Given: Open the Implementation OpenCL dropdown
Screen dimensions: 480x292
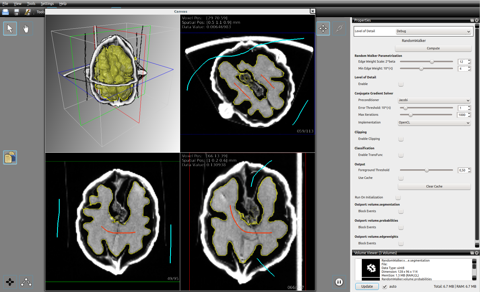Looking at the screenshot, I should pos(434,123).
